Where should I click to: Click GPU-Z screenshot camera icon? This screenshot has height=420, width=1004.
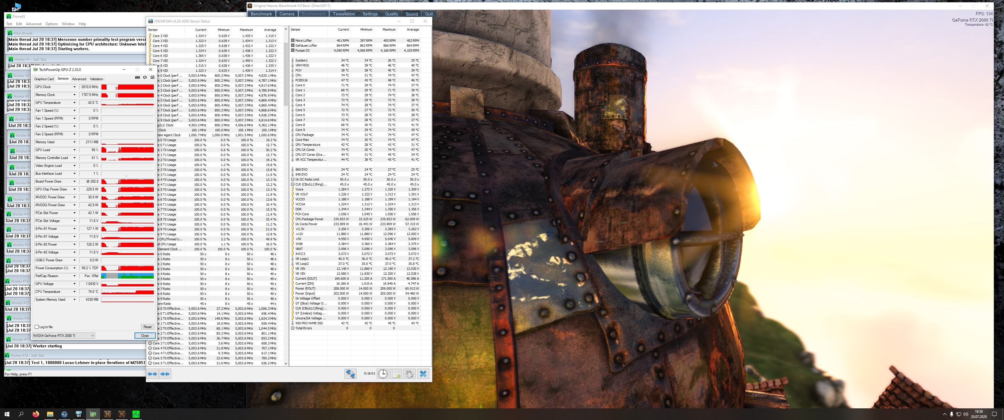pyautogui.click(x=137, y=78)
